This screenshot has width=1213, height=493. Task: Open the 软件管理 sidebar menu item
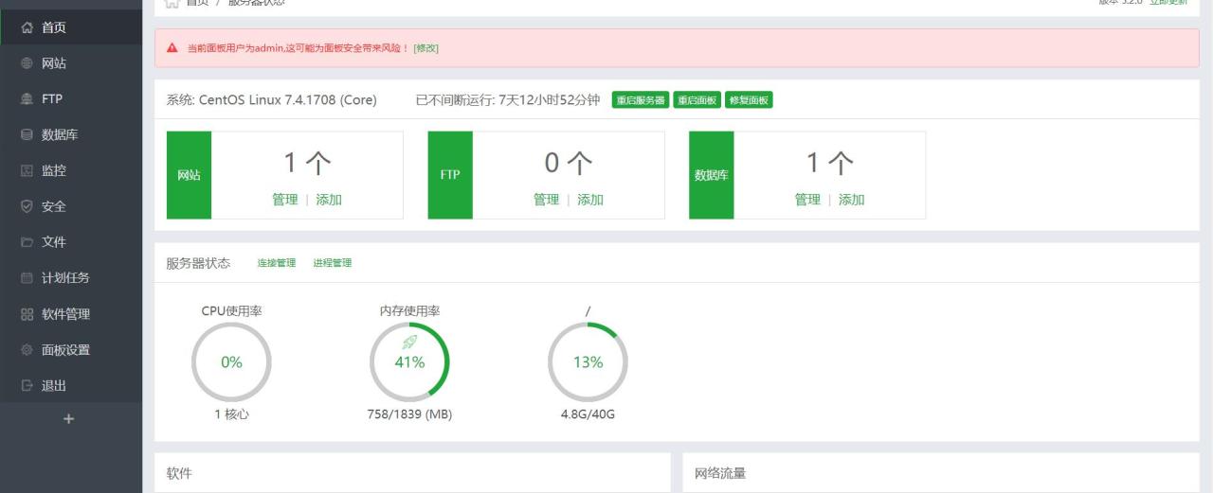65,314
